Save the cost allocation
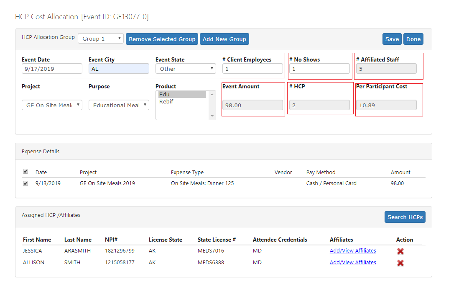464x299 pixels. pyautogui.click(x=392, y=39)
